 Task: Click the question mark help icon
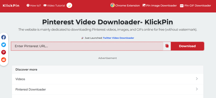point(28,5)
